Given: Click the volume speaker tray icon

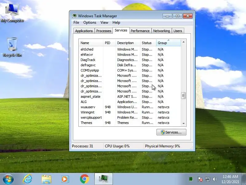Looking at the screenshot, I should pyautogui.click(x=215, y=179).
